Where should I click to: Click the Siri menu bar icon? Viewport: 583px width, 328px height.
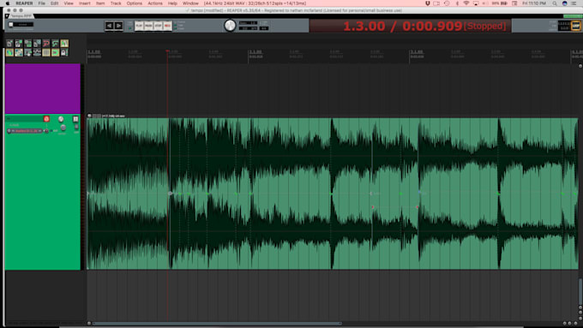(564, 3)
